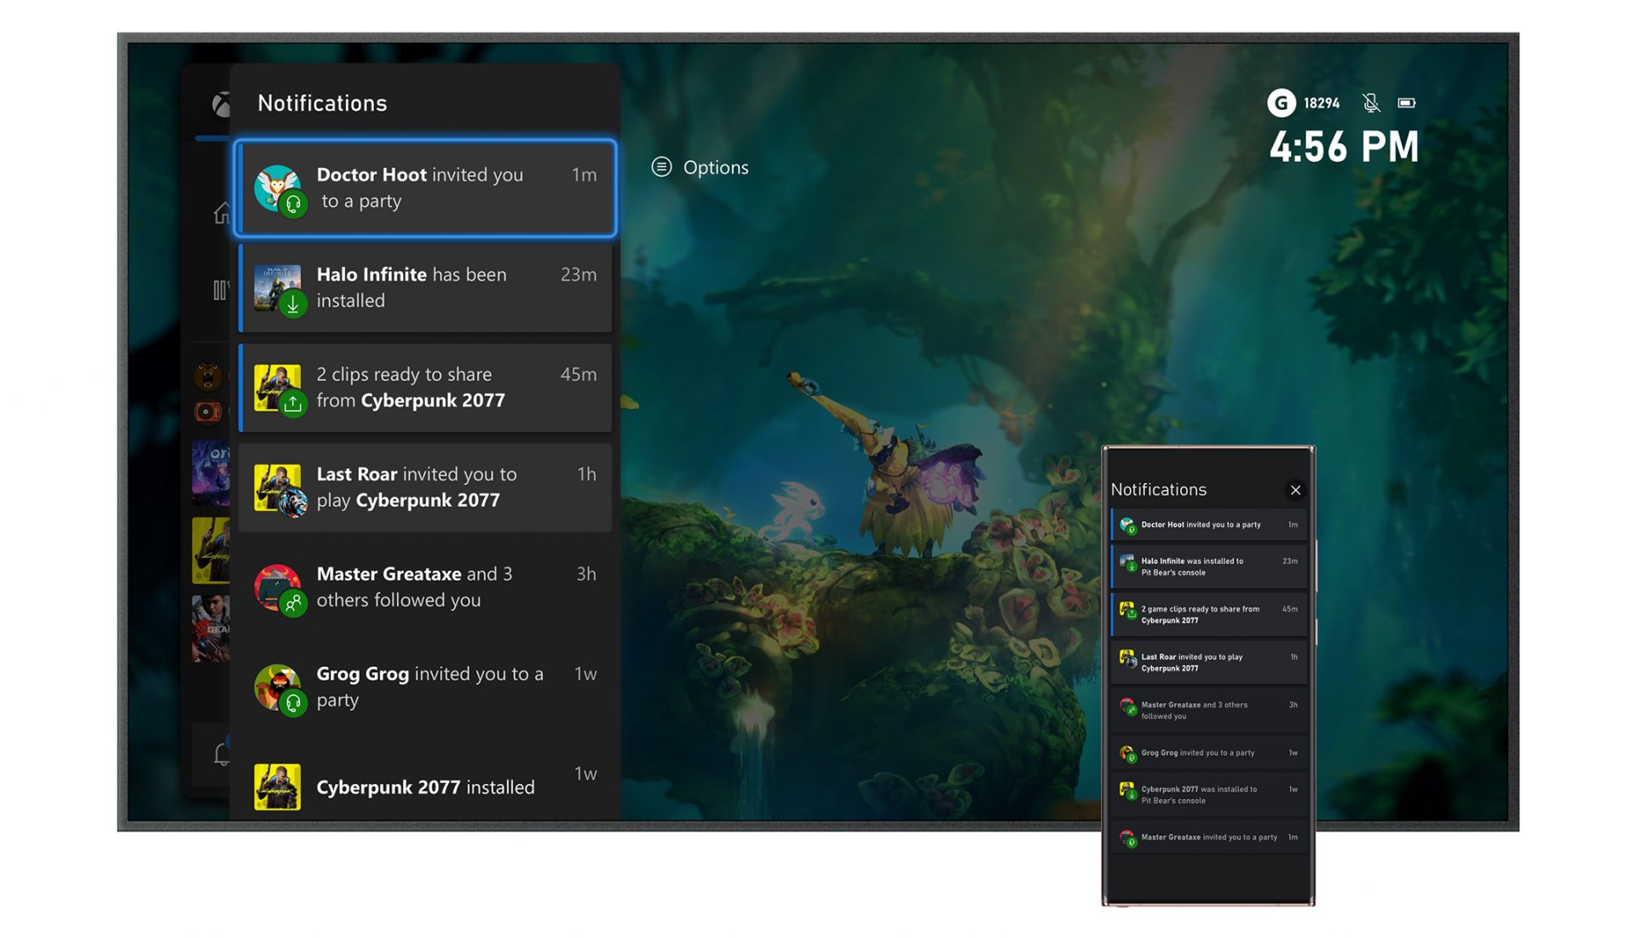
Task: Select Grog Grog invited you to a party
Action: point(425,687)
